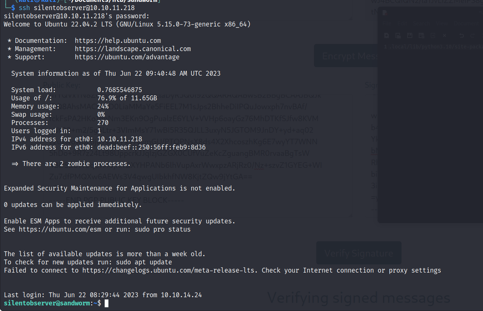Click the https://help.ubuntu.com link
Viewport: 483px width, 311px height.
pos(118,41)
